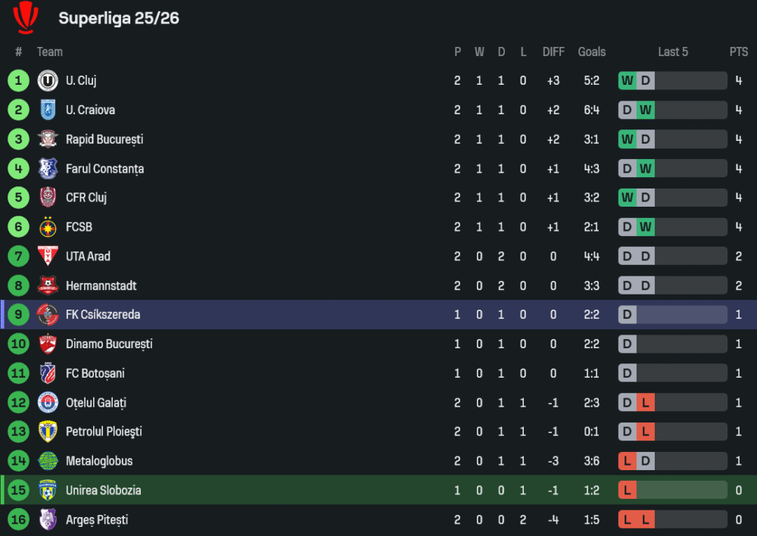The height and width of the screenshot is (536, 757).
Task: Click the position 1 rank badge
Action: click(18, 80)
